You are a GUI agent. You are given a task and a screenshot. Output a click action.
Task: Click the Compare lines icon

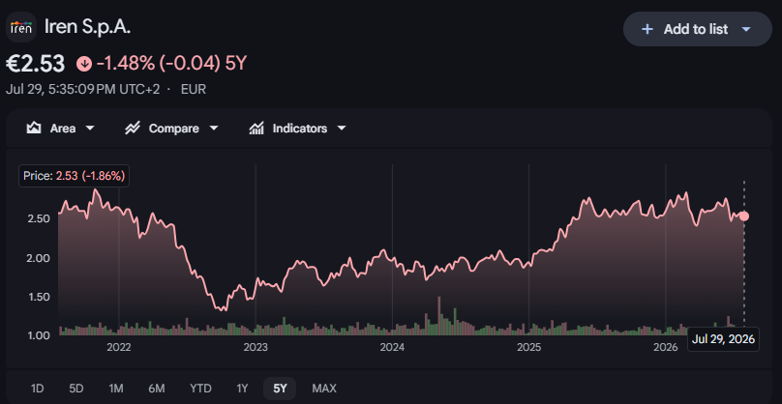pos(133,129)
